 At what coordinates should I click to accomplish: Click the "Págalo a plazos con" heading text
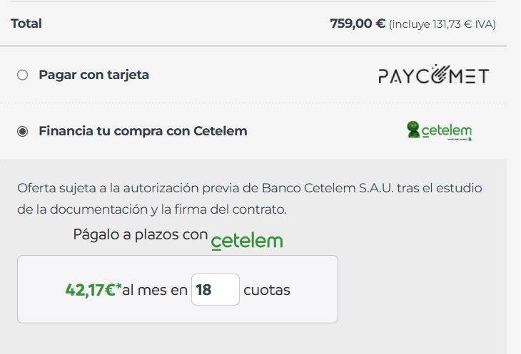[140, 234]
